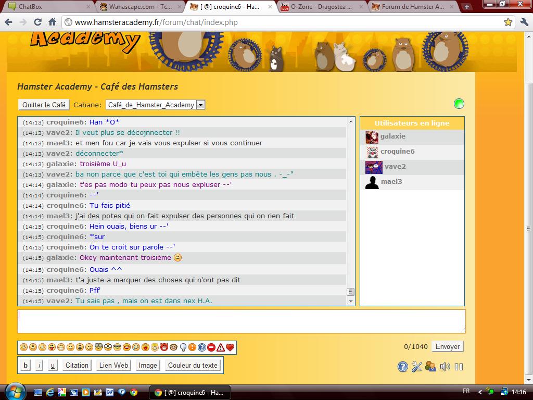Insert the orange exclamation mark emoticon
533x400 pixels.
[193, 347]
